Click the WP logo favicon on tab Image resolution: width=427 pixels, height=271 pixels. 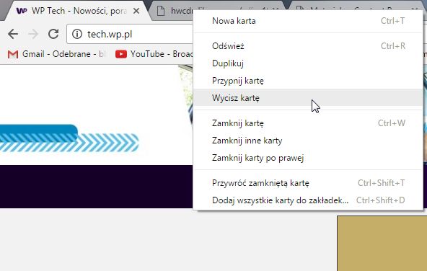pyautogui.click(x=22, y=11)
